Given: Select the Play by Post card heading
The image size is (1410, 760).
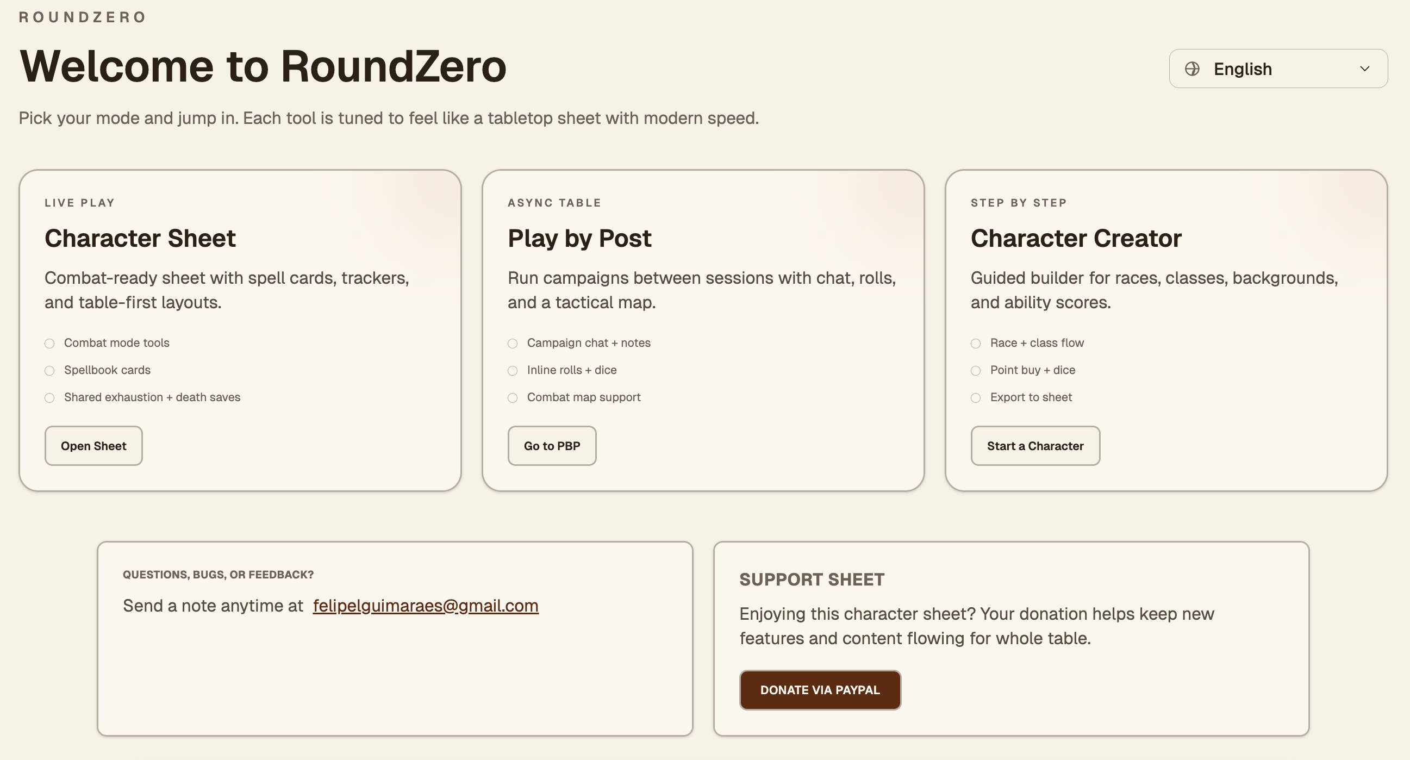Looking at the screenshot, I should click(x=579, y=238).
